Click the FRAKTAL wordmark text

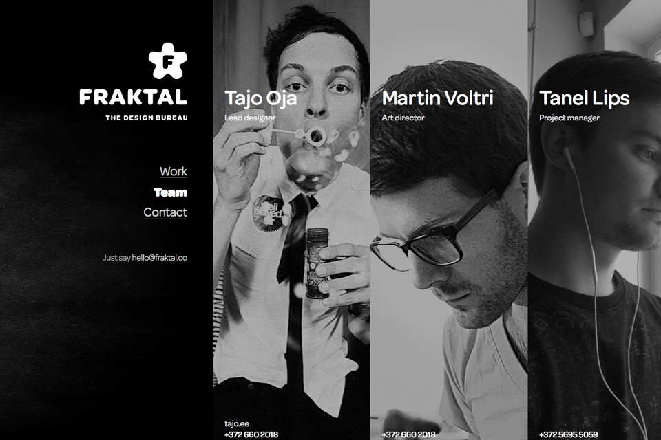pos(133,97)
